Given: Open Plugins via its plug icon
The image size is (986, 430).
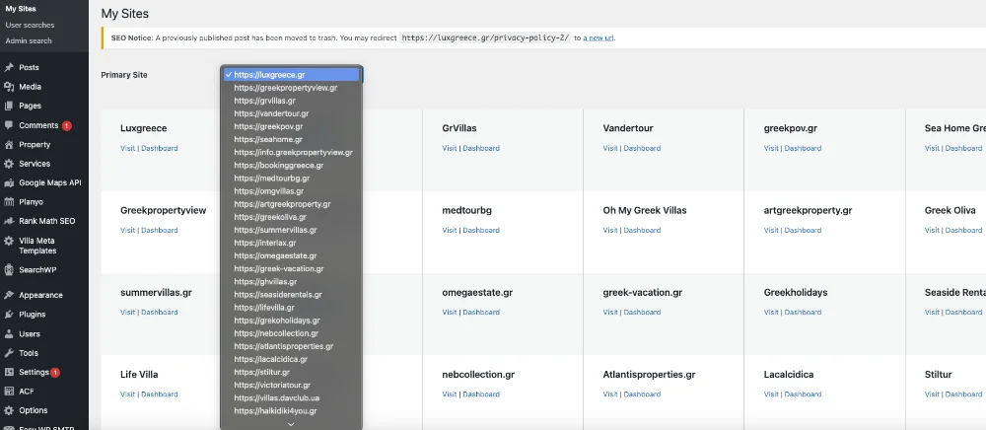Looking at the screenshot, I should click(x=9, y=315).
